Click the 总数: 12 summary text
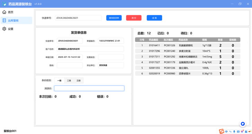 (x=144, y=33)
